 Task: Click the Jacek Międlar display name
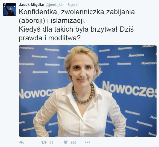tap(32, 5)
